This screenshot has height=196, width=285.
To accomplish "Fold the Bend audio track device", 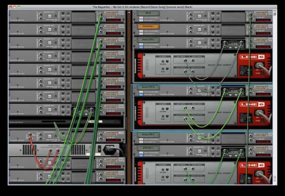I will pos(135,14).
